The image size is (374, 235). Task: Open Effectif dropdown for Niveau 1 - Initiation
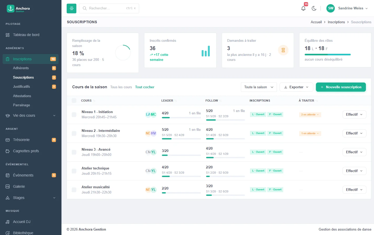(x=354, y=115)
